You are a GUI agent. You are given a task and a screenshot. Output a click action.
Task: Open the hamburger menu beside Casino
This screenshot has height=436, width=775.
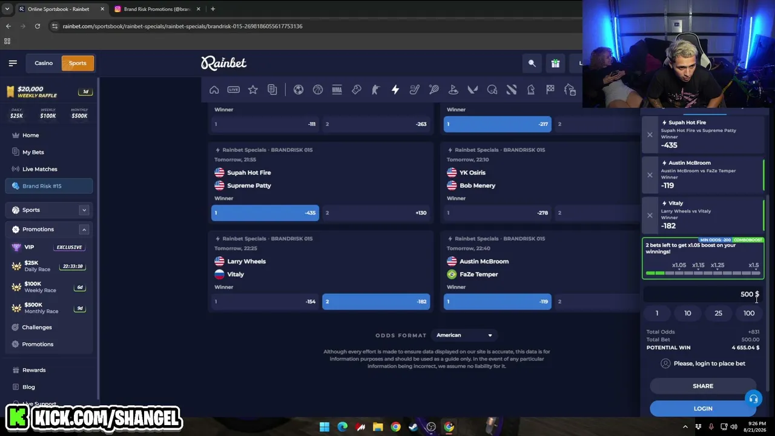coord(13,63)
